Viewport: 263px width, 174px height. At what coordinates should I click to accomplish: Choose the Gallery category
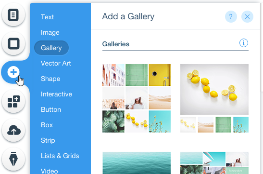click(x=51, y=48)
